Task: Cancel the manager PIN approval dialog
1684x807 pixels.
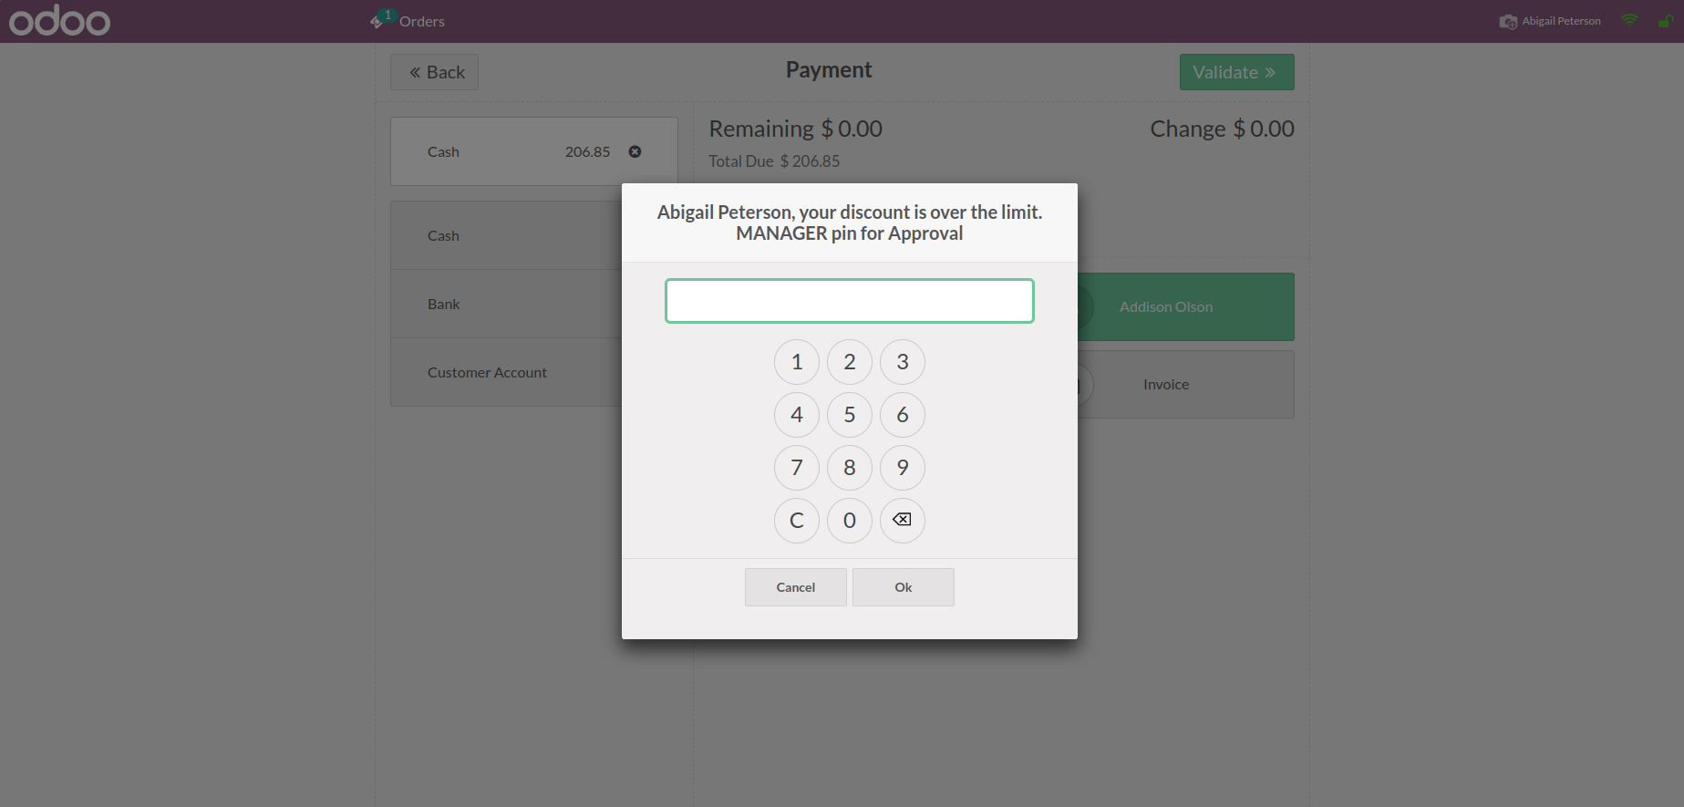Action: (795, 587)
